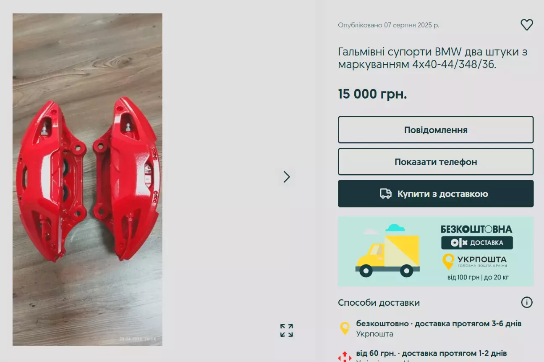Add the listing to favorites with heart icon
The image size is (544, 362).
[x=527, y=25]
